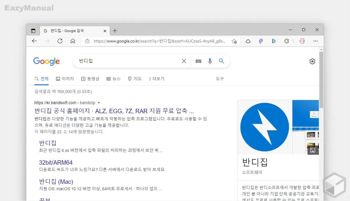Expand bandisoft result options arrow
This screenshot has height=201, width=350.
point(98,103)
